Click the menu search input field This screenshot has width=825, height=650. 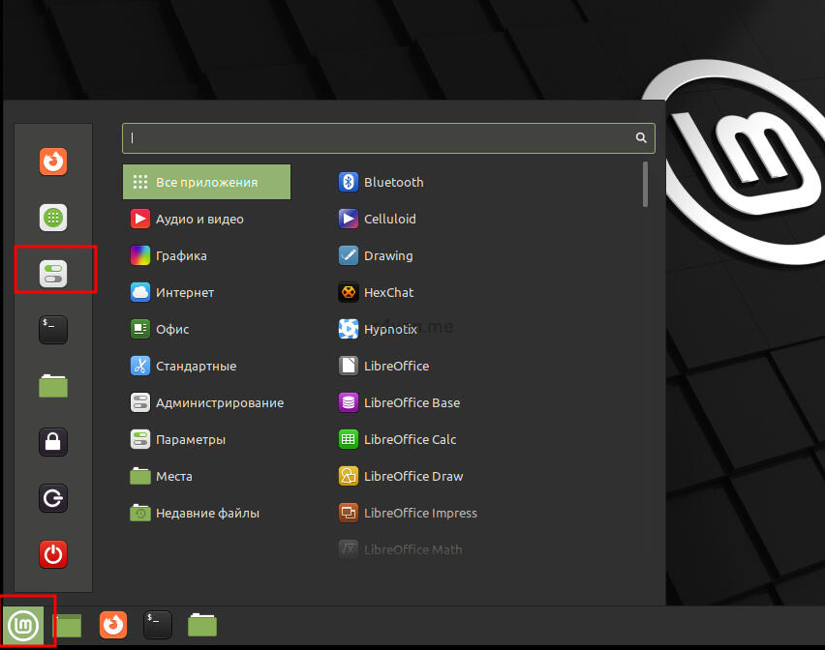[378, 138]
